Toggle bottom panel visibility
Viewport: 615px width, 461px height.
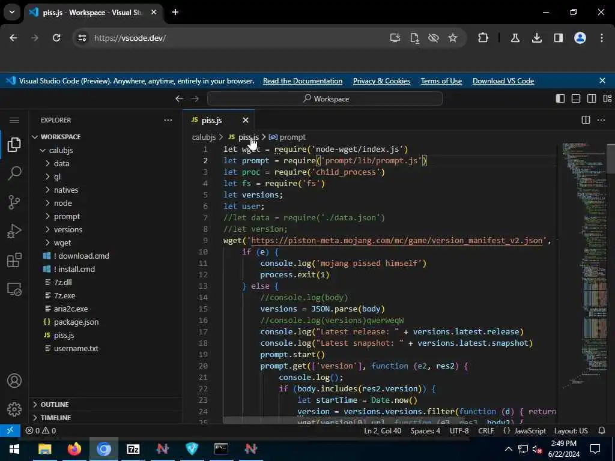575,98
